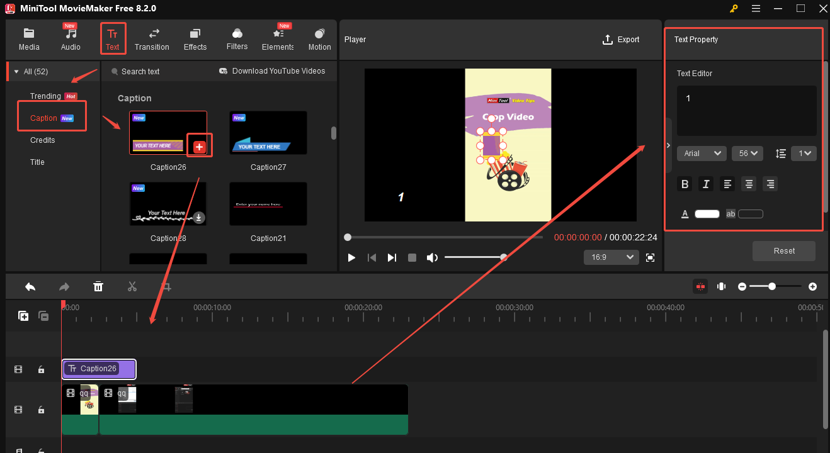Split clip with the scissors icon

point(132,287)
